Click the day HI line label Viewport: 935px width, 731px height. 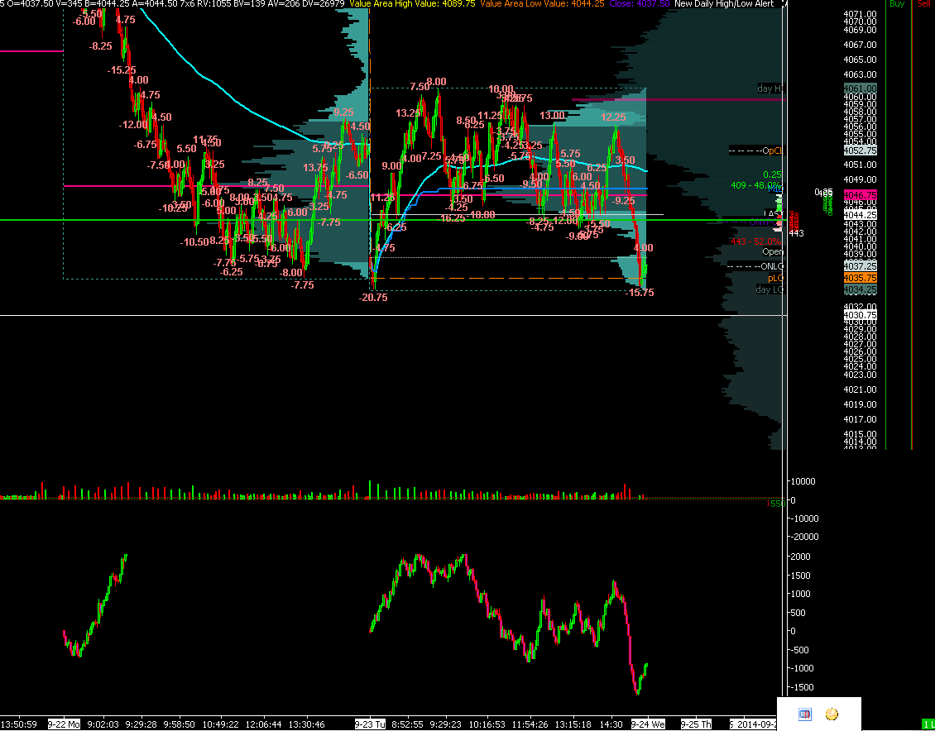tap(770, 88)
